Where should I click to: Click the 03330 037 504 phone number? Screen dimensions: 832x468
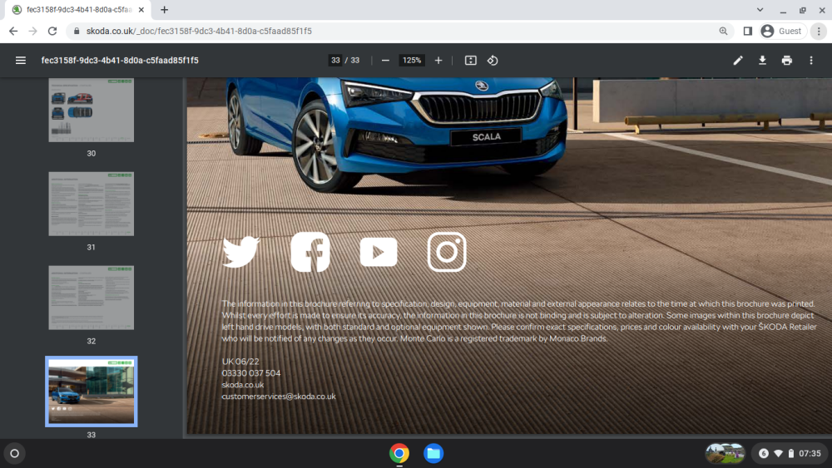click(251, 373)
